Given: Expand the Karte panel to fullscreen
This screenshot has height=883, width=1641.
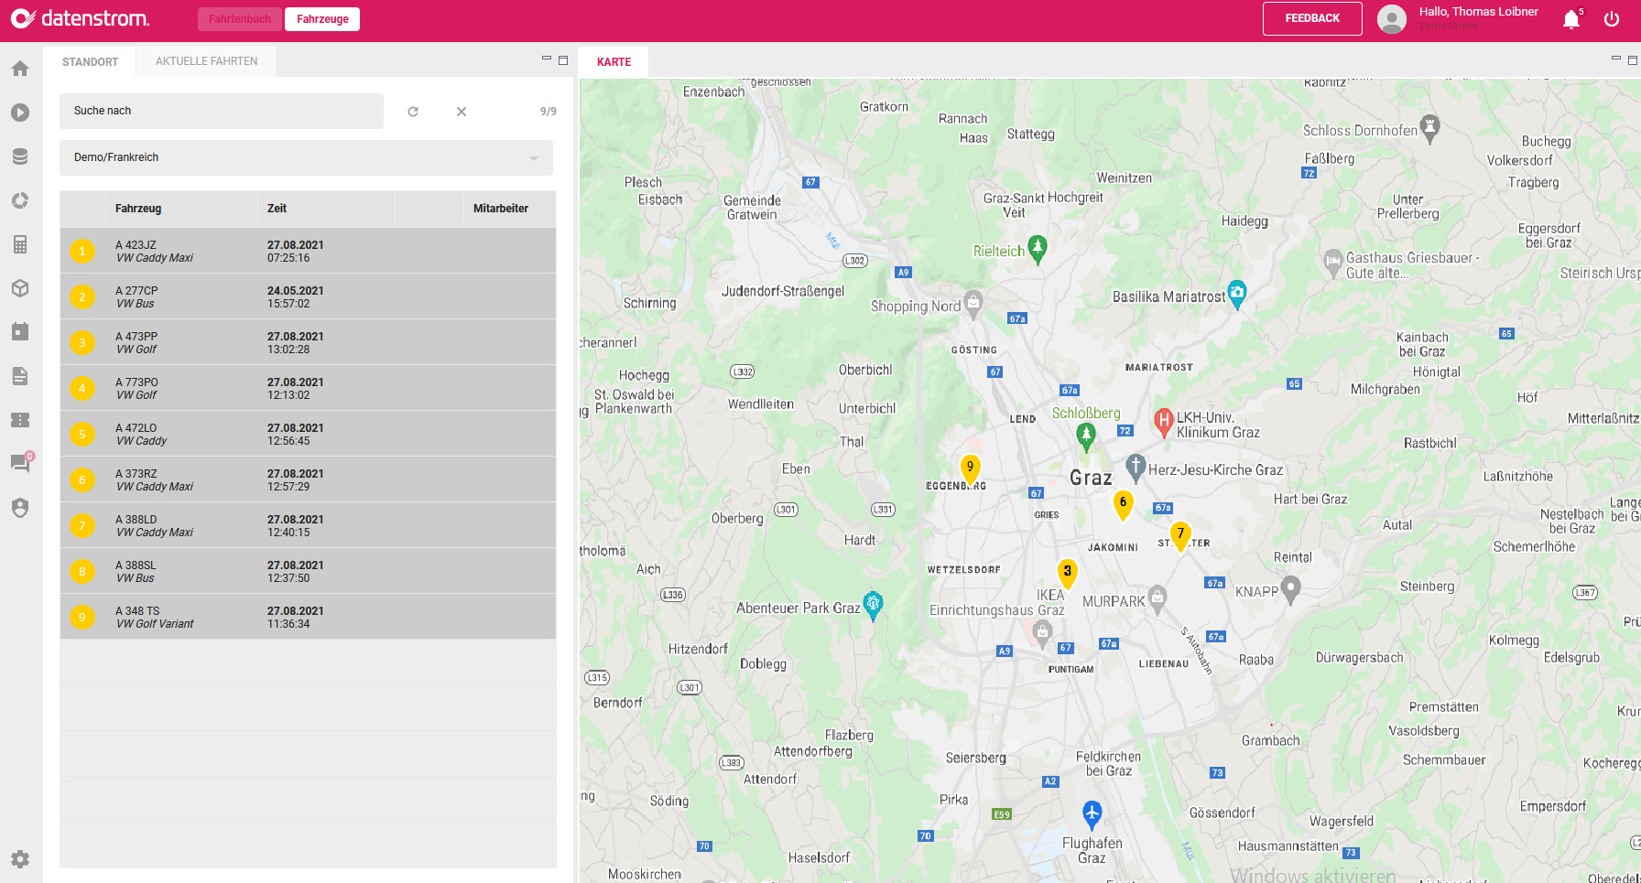Looking at the screenshot, I should pyautogui.click(x=1631, y=57).
